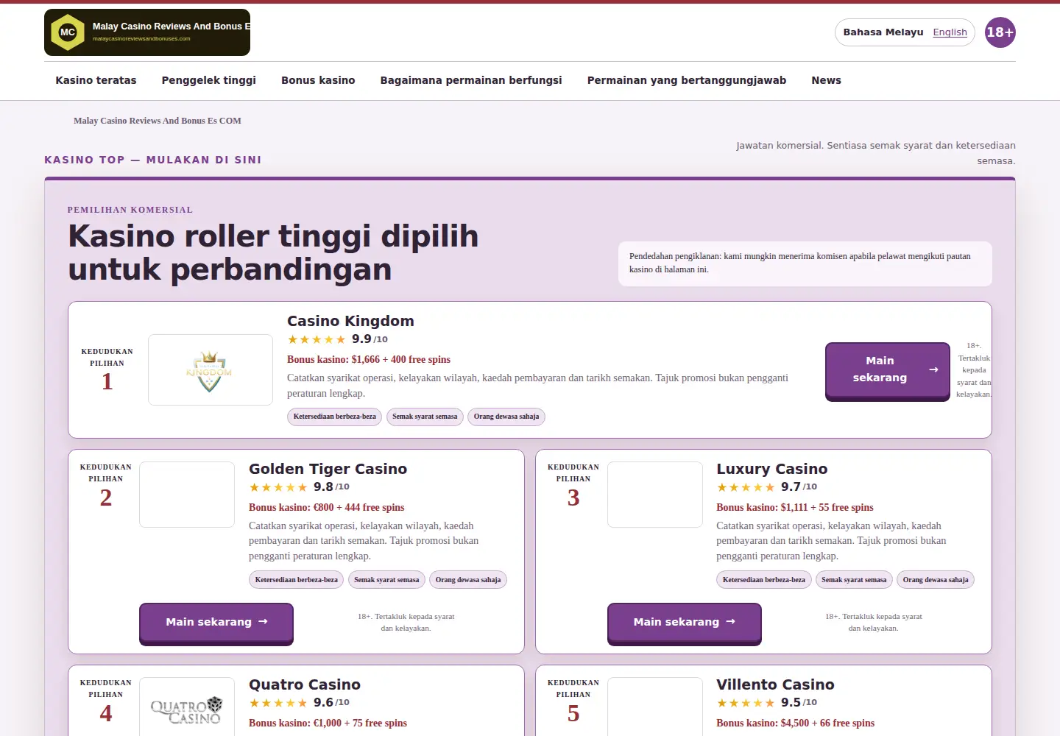Viewport: 1060px width, 736px height.
Task: Click the Malay Casino Reviews breadcrumb link
Action: tap(158, 121)
